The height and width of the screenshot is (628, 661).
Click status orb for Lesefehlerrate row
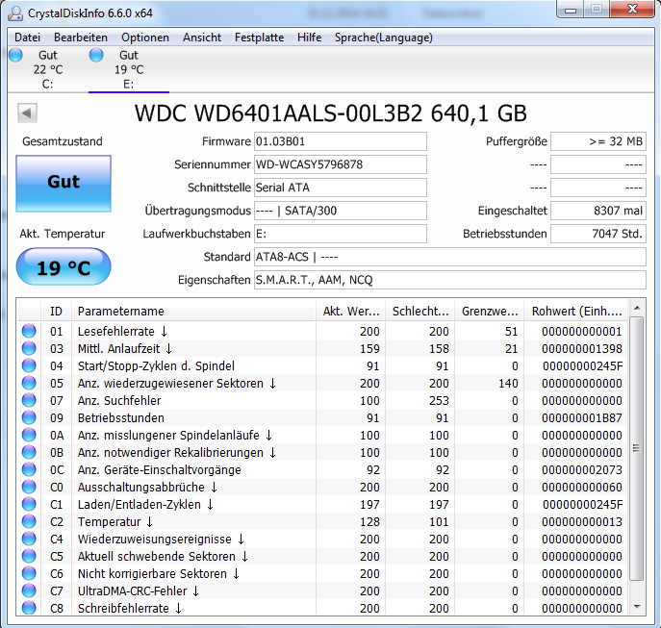tap(29, 331)
